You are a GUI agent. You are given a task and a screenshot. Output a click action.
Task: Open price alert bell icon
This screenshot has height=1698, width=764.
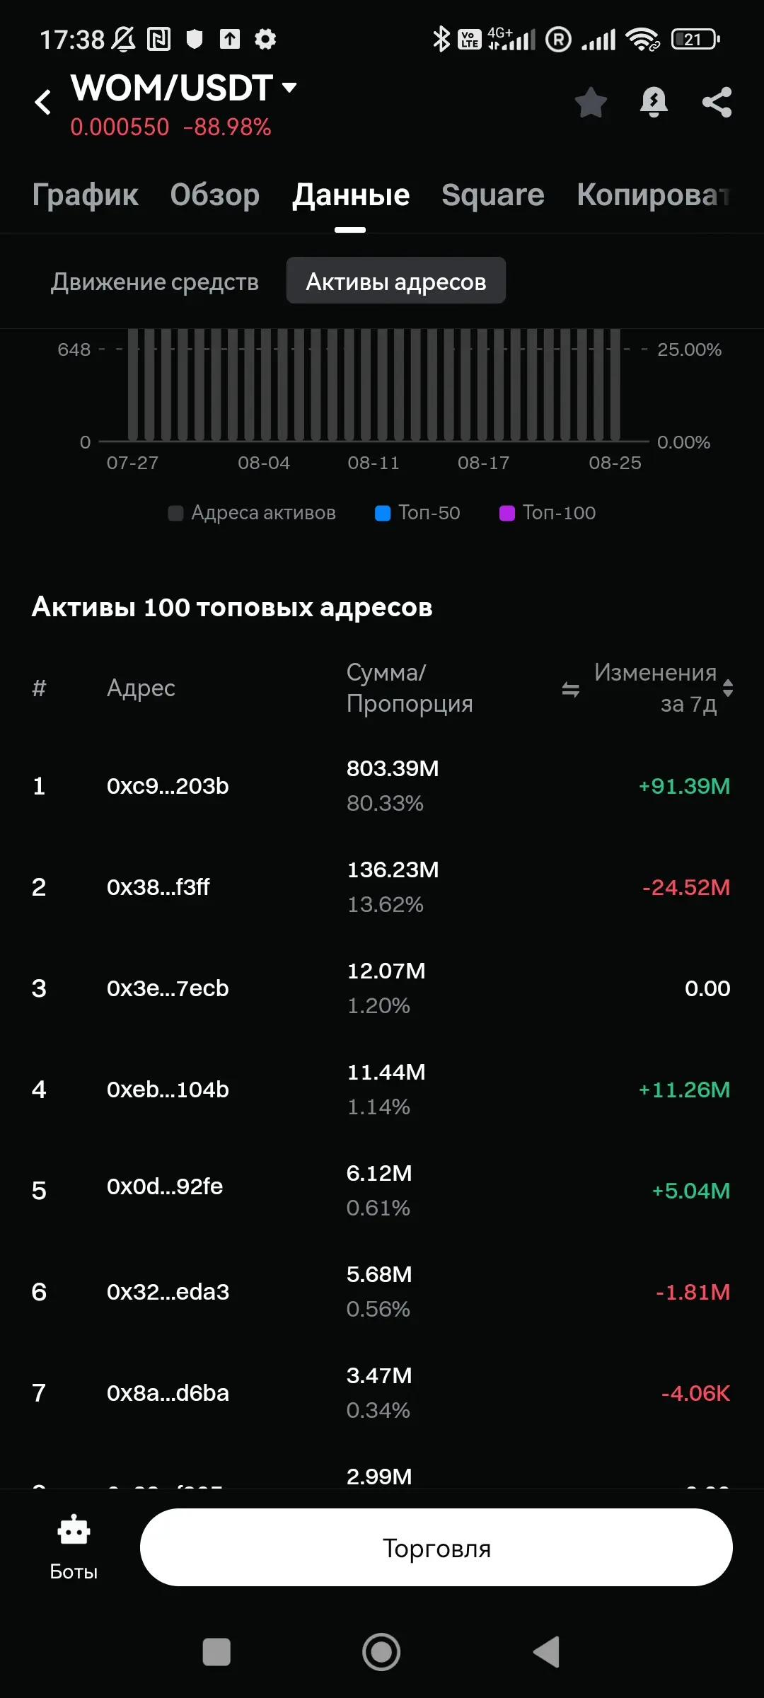[654, 103]
